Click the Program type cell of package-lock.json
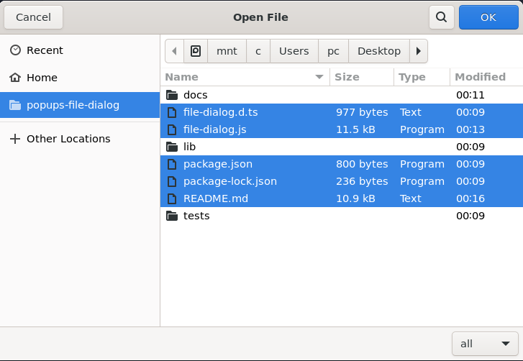The height and width of the screenshot is (361, 523). [x=422, y=181]
